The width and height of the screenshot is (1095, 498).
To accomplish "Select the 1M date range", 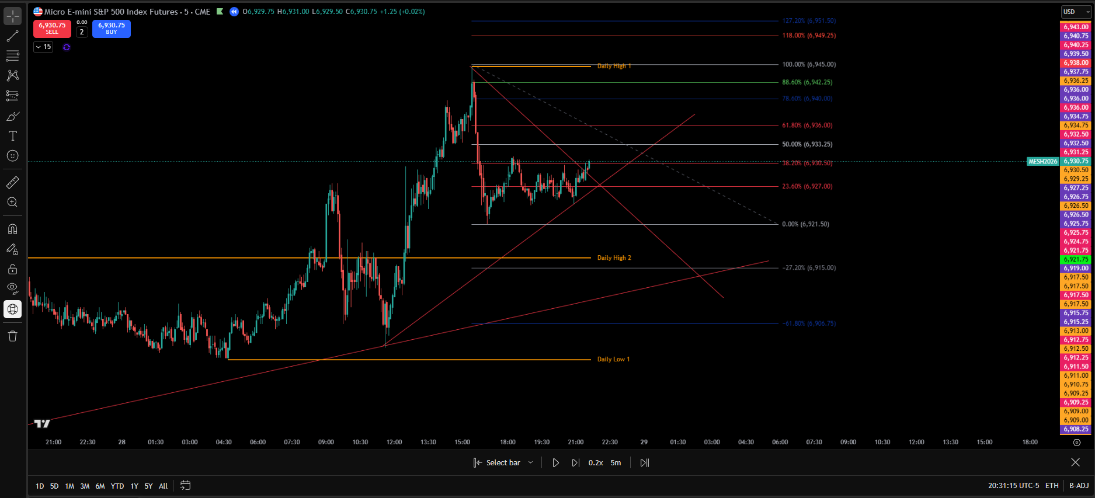I will pos(69,486).
